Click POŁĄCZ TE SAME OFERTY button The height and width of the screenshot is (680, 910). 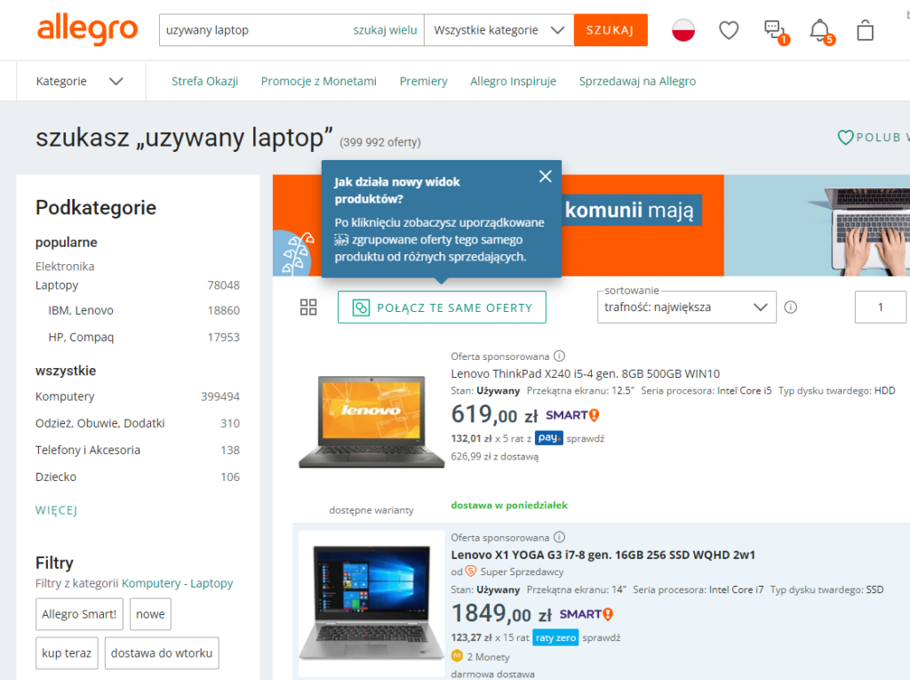pyautogui.click(x=442, y=308)
